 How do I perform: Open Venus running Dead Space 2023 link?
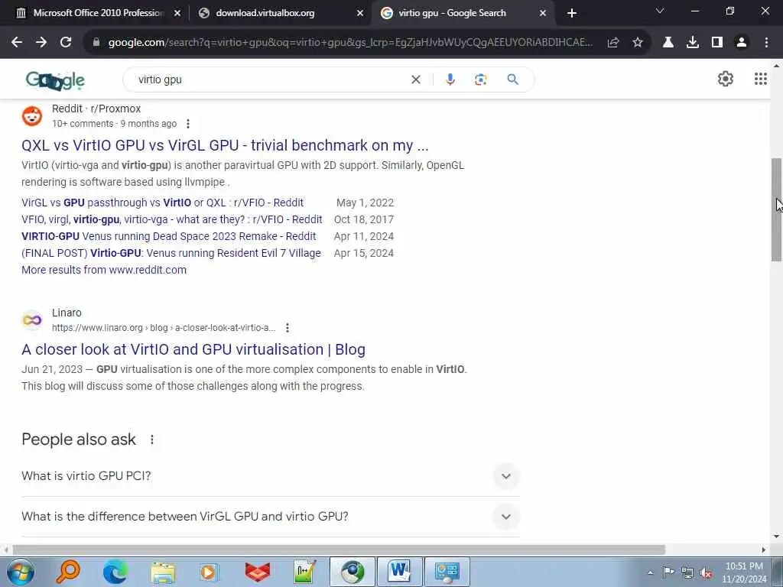(169, 236)
